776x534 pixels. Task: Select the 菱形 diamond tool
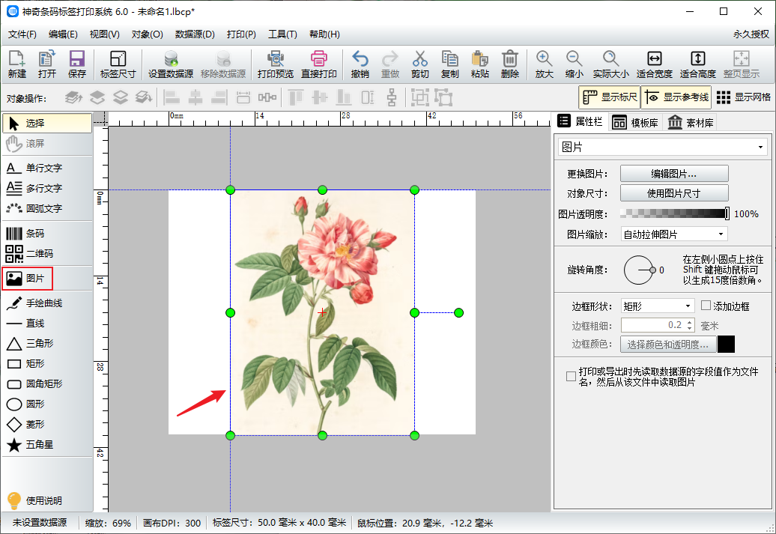coord(47,425)
